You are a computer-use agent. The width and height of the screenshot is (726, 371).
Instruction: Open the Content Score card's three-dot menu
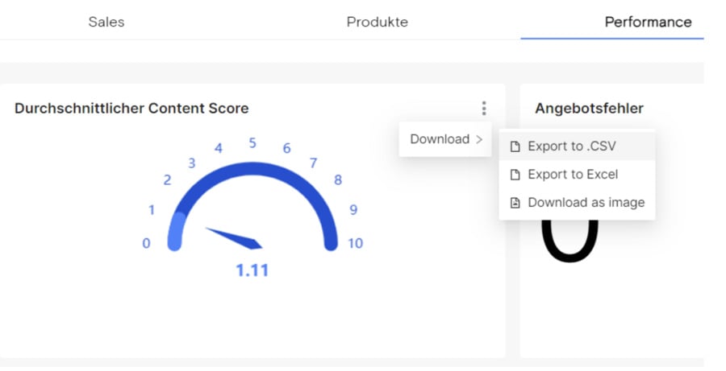pyautogui.click(x=483, y=108)
